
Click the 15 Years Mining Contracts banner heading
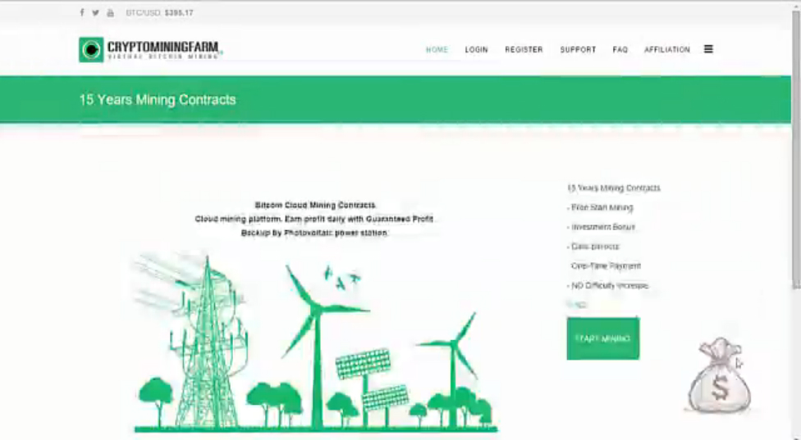click(x=158, y=99)
